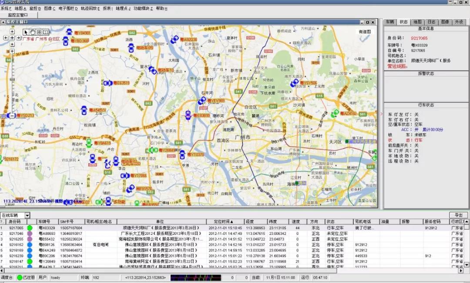This screenshot has height=283, width=470.
Task: Click the 导出 export button
Action: coord(458,215)
